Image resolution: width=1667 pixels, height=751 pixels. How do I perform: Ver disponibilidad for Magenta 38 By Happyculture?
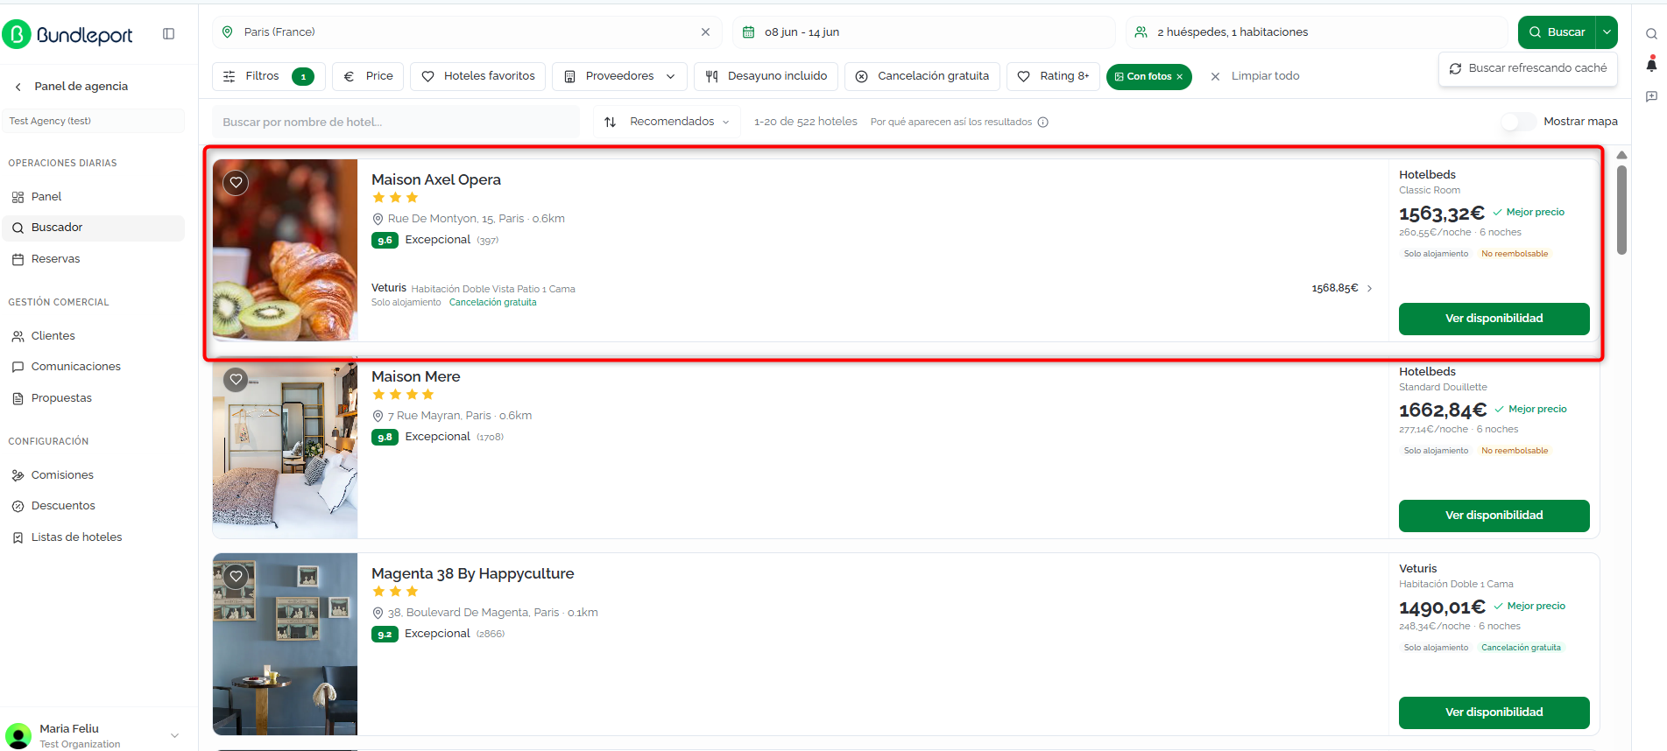pyautogui.click(x=1494, y=712)
